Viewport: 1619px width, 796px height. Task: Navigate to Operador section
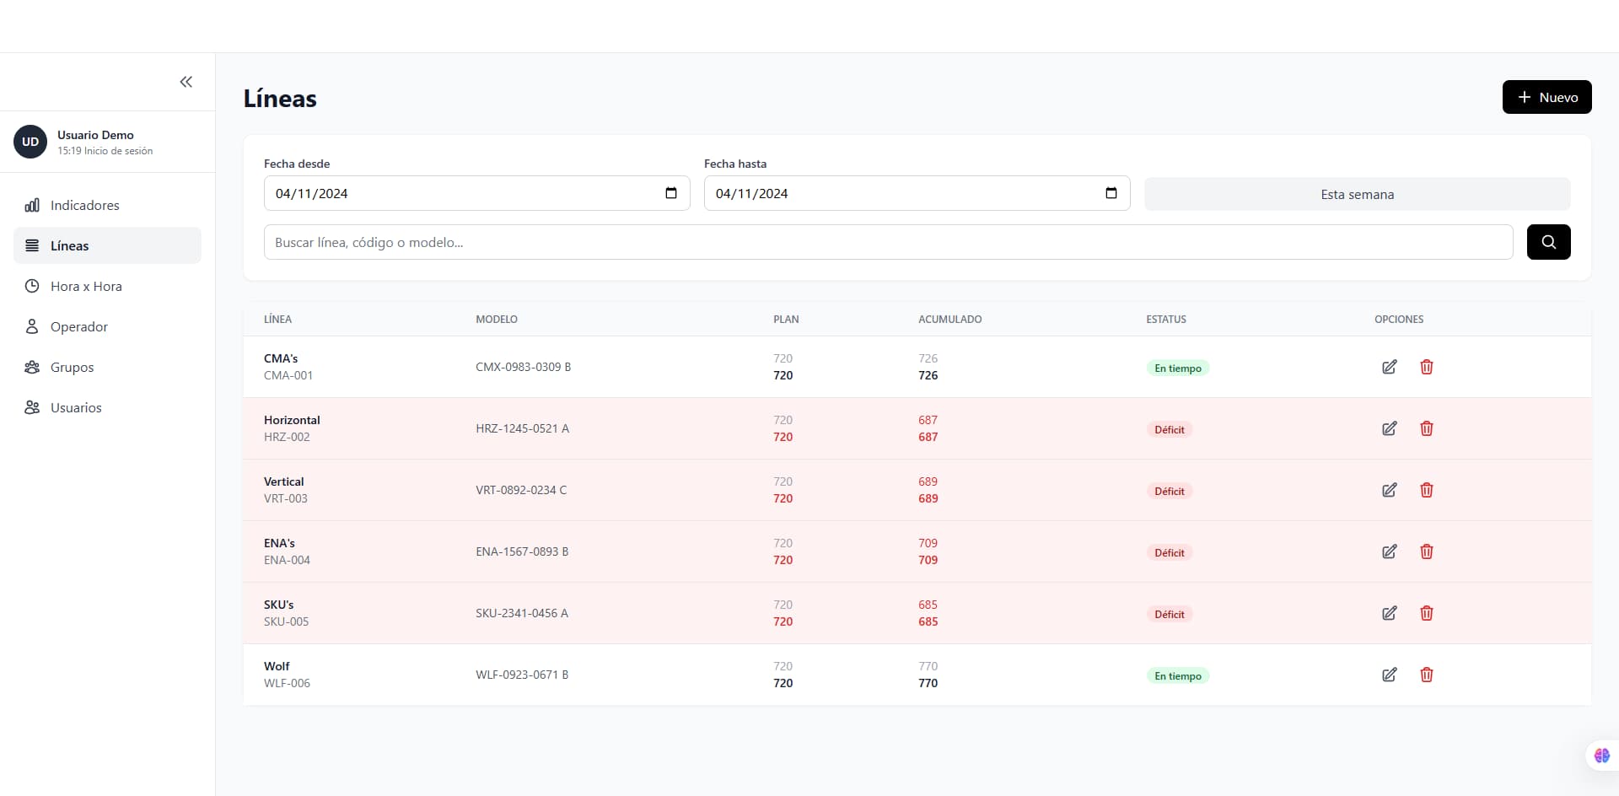tap(78, 326)
